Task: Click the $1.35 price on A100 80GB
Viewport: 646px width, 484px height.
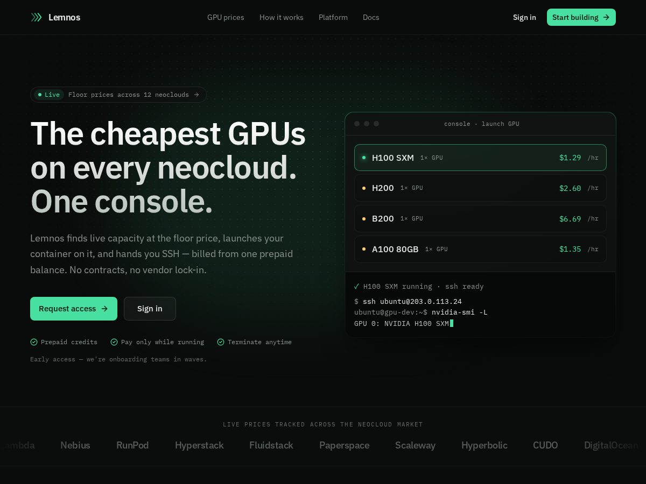Action: [x=570, y=250]
